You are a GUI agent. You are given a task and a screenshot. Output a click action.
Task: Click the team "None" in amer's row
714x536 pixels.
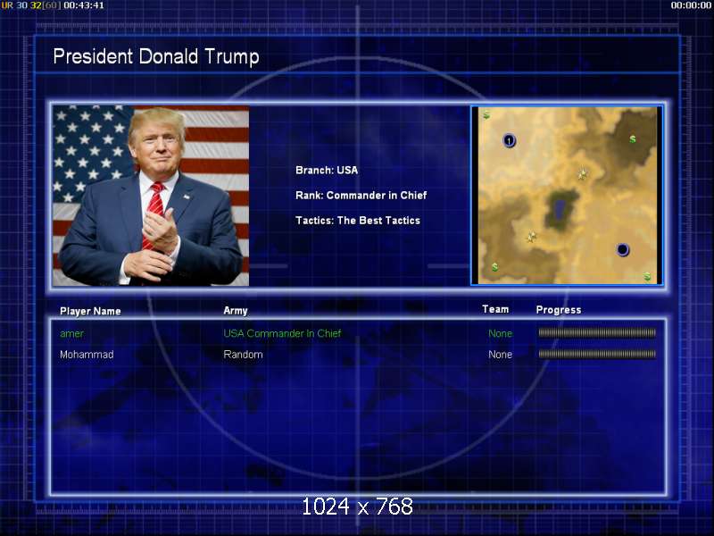[500, 333]
